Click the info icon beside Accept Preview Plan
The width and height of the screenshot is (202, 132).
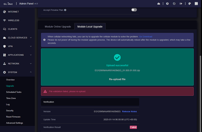65,10
